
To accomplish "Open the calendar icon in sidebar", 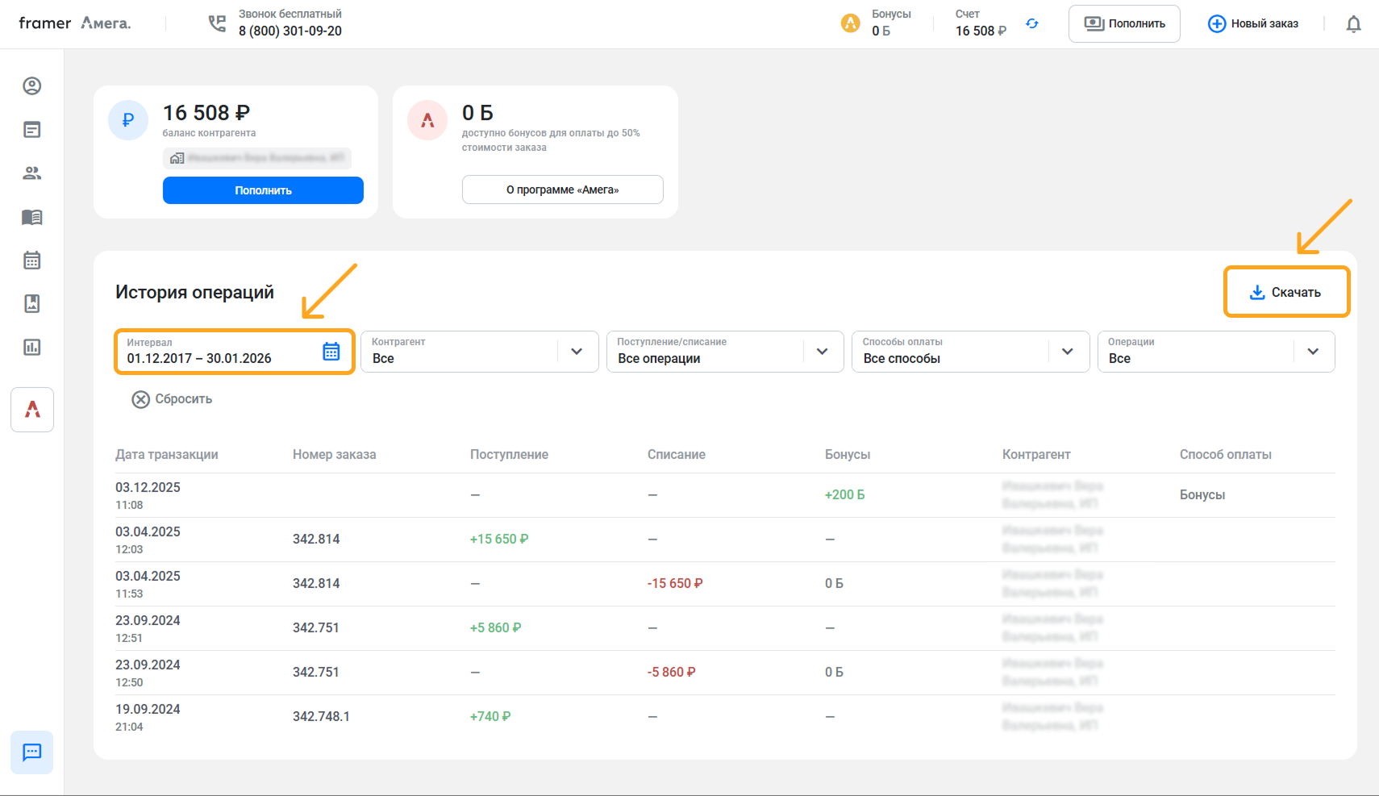I will [32, 260].
